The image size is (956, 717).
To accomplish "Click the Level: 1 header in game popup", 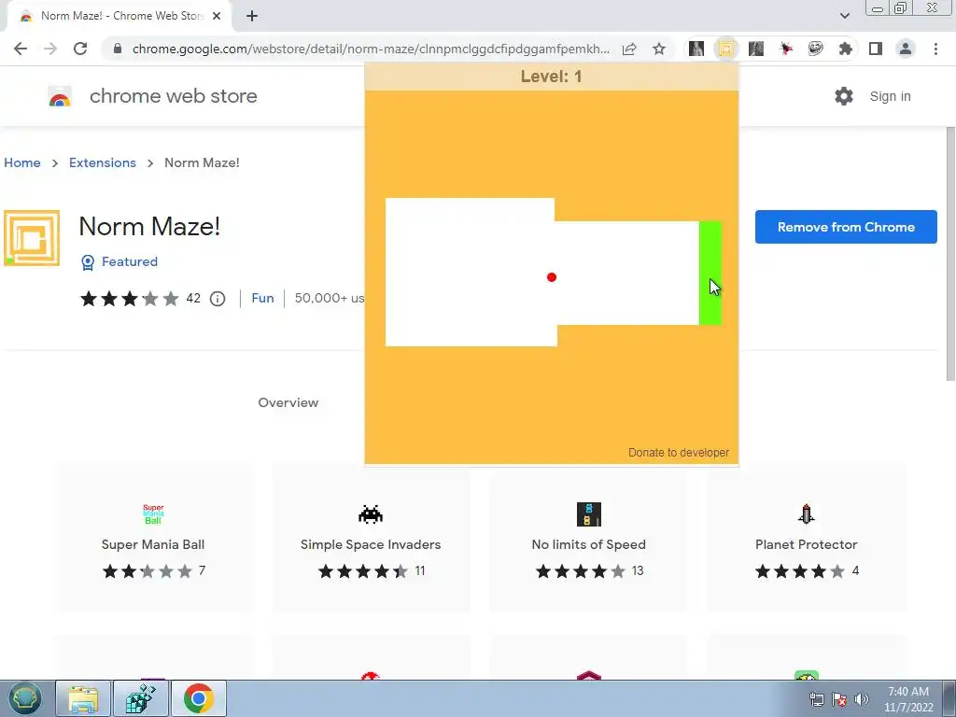I will [x=551, y=77].
